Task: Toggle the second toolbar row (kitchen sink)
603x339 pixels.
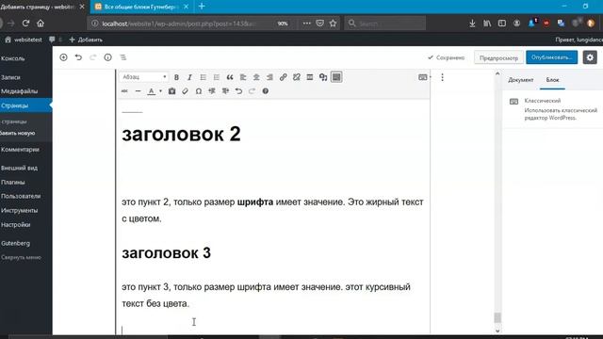Action: [336, 77]
